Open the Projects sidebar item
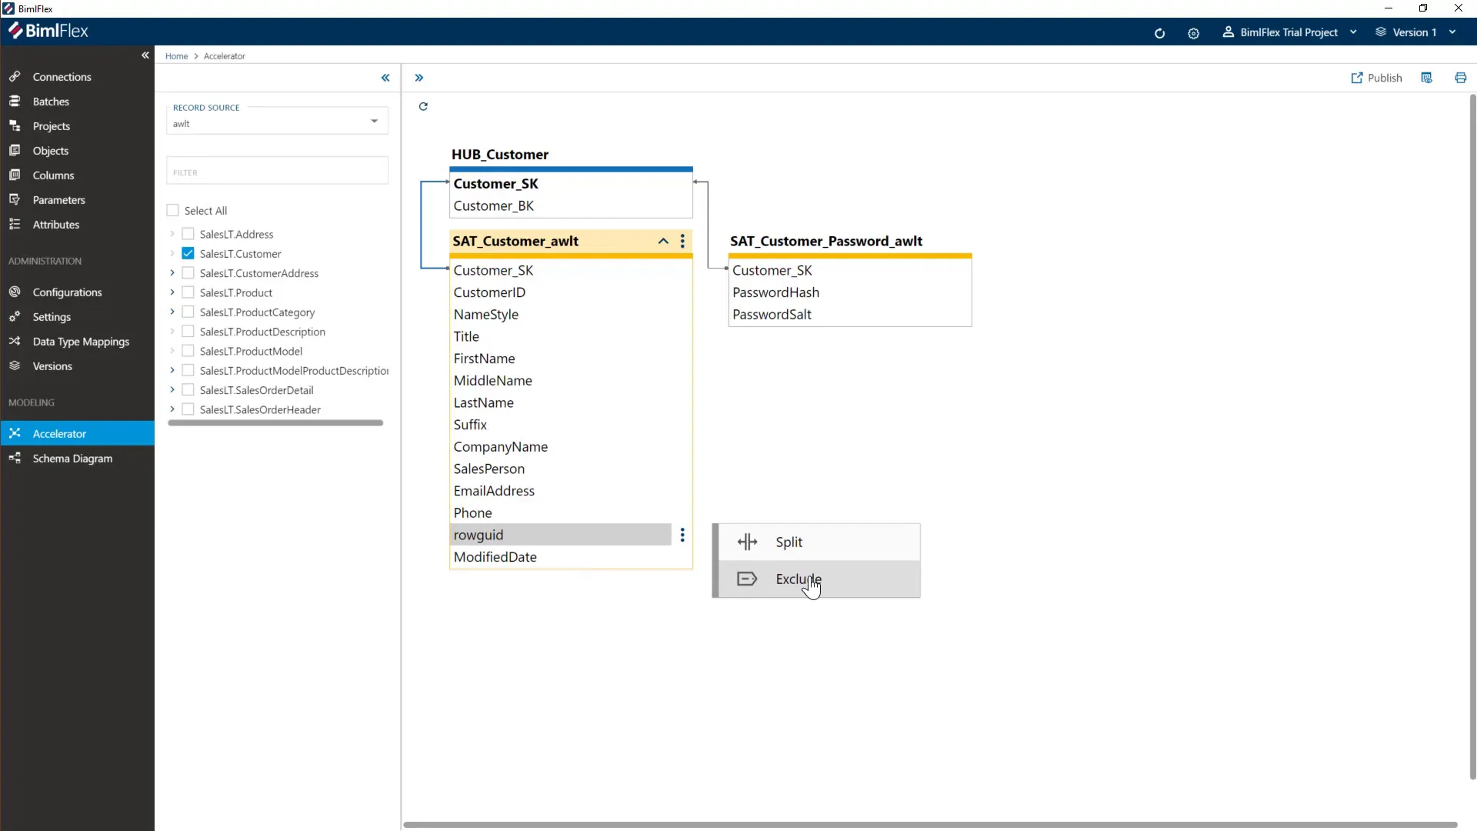 (77, 126)
